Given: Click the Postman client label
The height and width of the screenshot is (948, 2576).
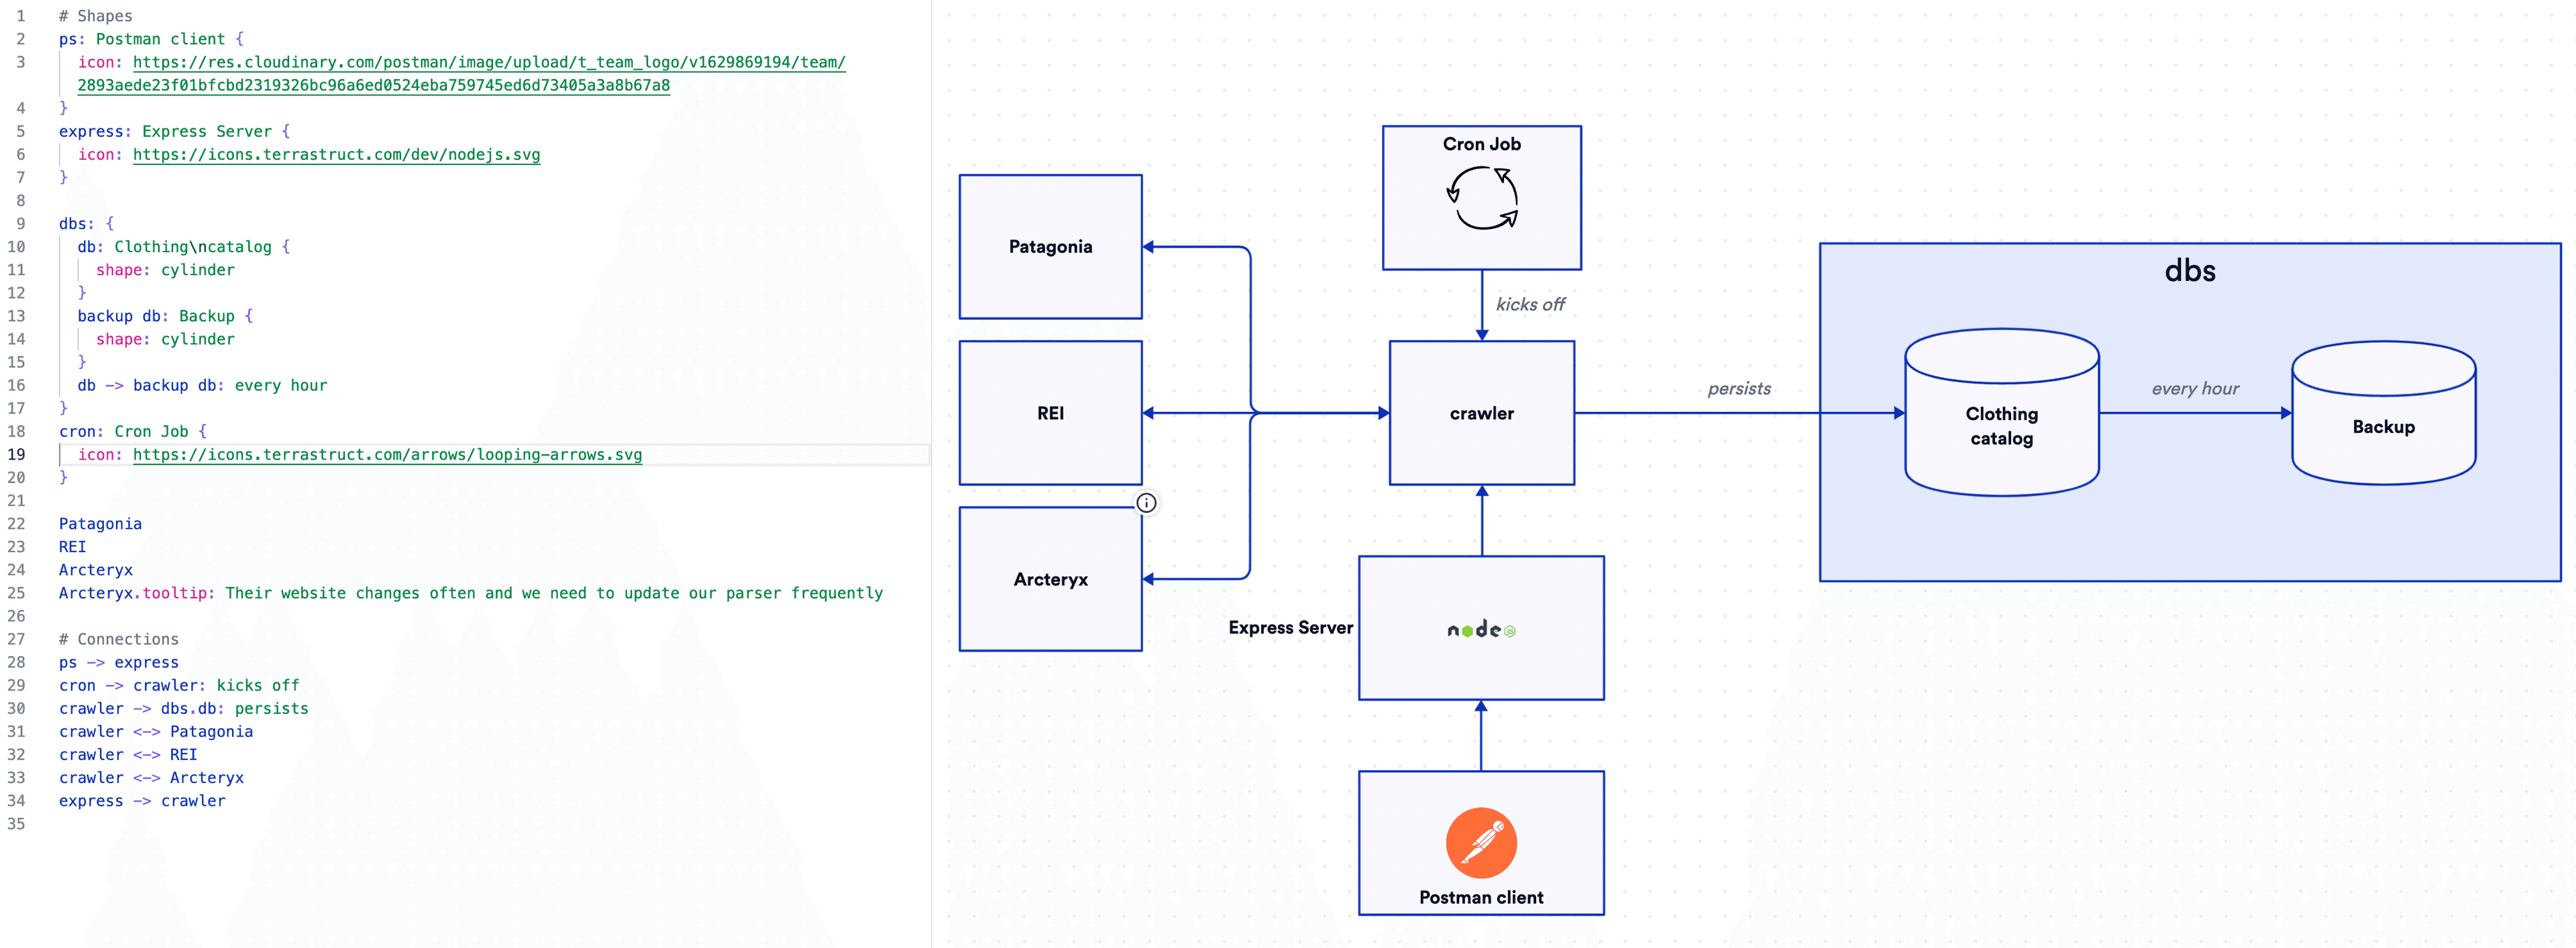Looking at the screenshot, I should point(1481,897).
